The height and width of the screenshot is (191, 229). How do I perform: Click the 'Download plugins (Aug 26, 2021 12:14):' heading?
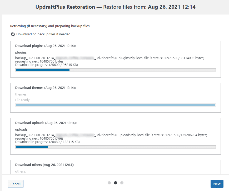pos(46,46)
